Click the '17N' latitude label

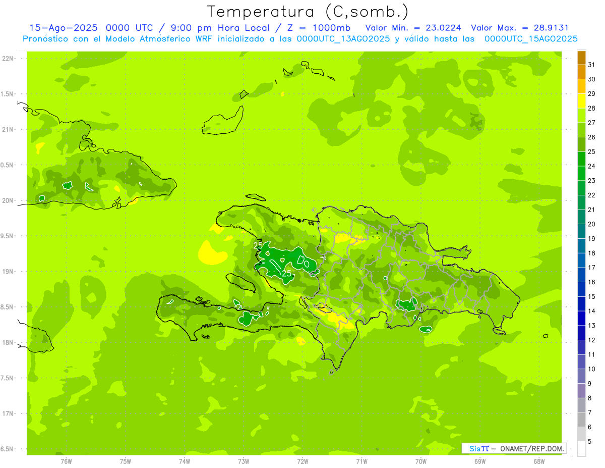(x=8, y=414)
